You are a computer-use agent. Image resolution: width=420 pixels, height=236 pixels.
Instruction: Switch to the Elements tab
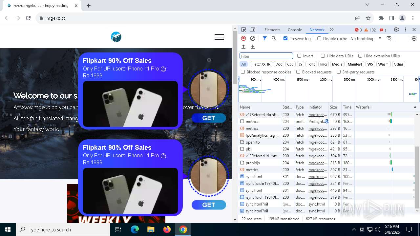(272, 29)
